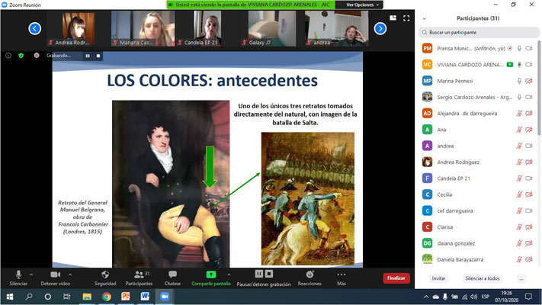Toggle microphone for VIVIANA CARDOZO ARENA...
This screenshot has height=305, width=542.
click(519, 65)
